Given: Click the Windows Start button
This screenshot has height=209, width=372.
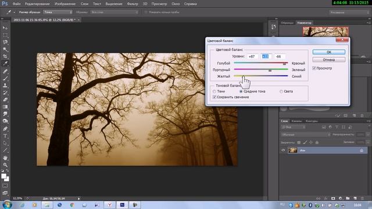Looking at the screenshot, I should pyautogui.click(x=7, y=205).
